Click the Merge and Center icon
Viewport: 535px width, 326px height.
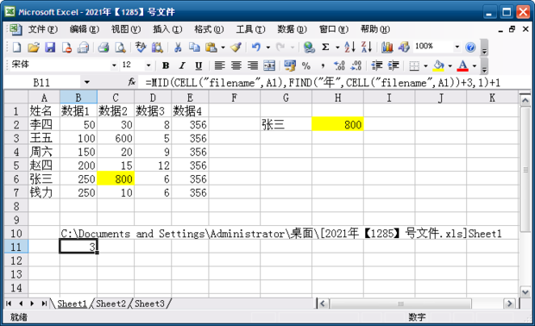(x=269, y=66)
